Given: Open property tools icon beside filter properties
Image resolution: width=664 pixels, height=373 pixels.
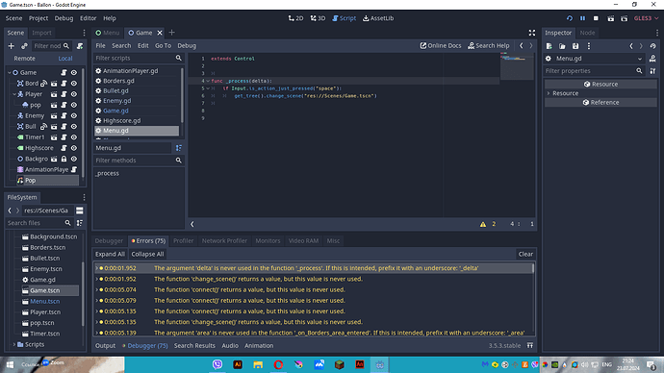Looking at the screenshot, I should 652,71.
